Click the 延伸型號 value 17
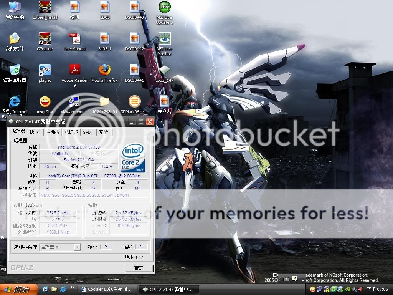Screen dimensions: 393x295 coord(93,188)
